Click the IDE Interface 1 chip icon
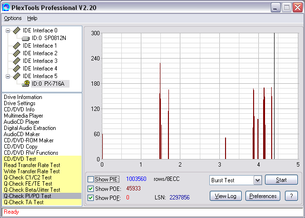 click(17, 46)
